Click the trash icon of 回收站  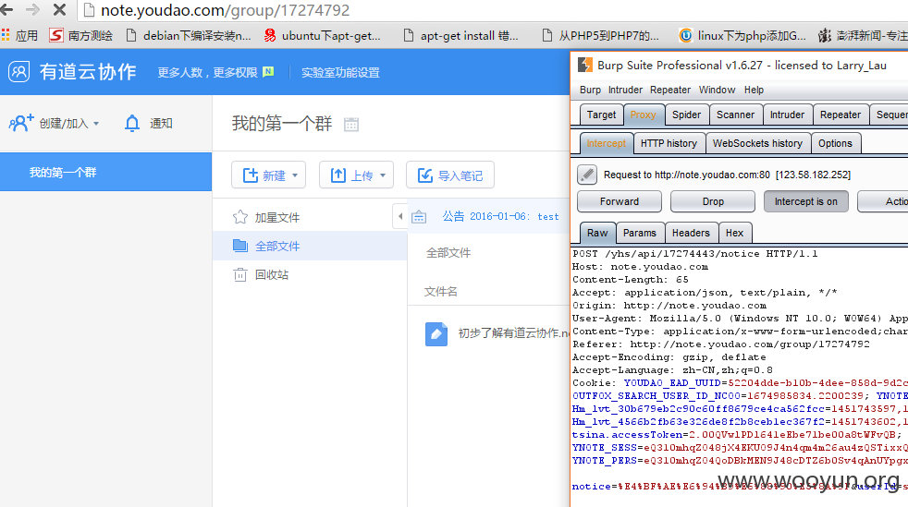[x=240, y=274]
